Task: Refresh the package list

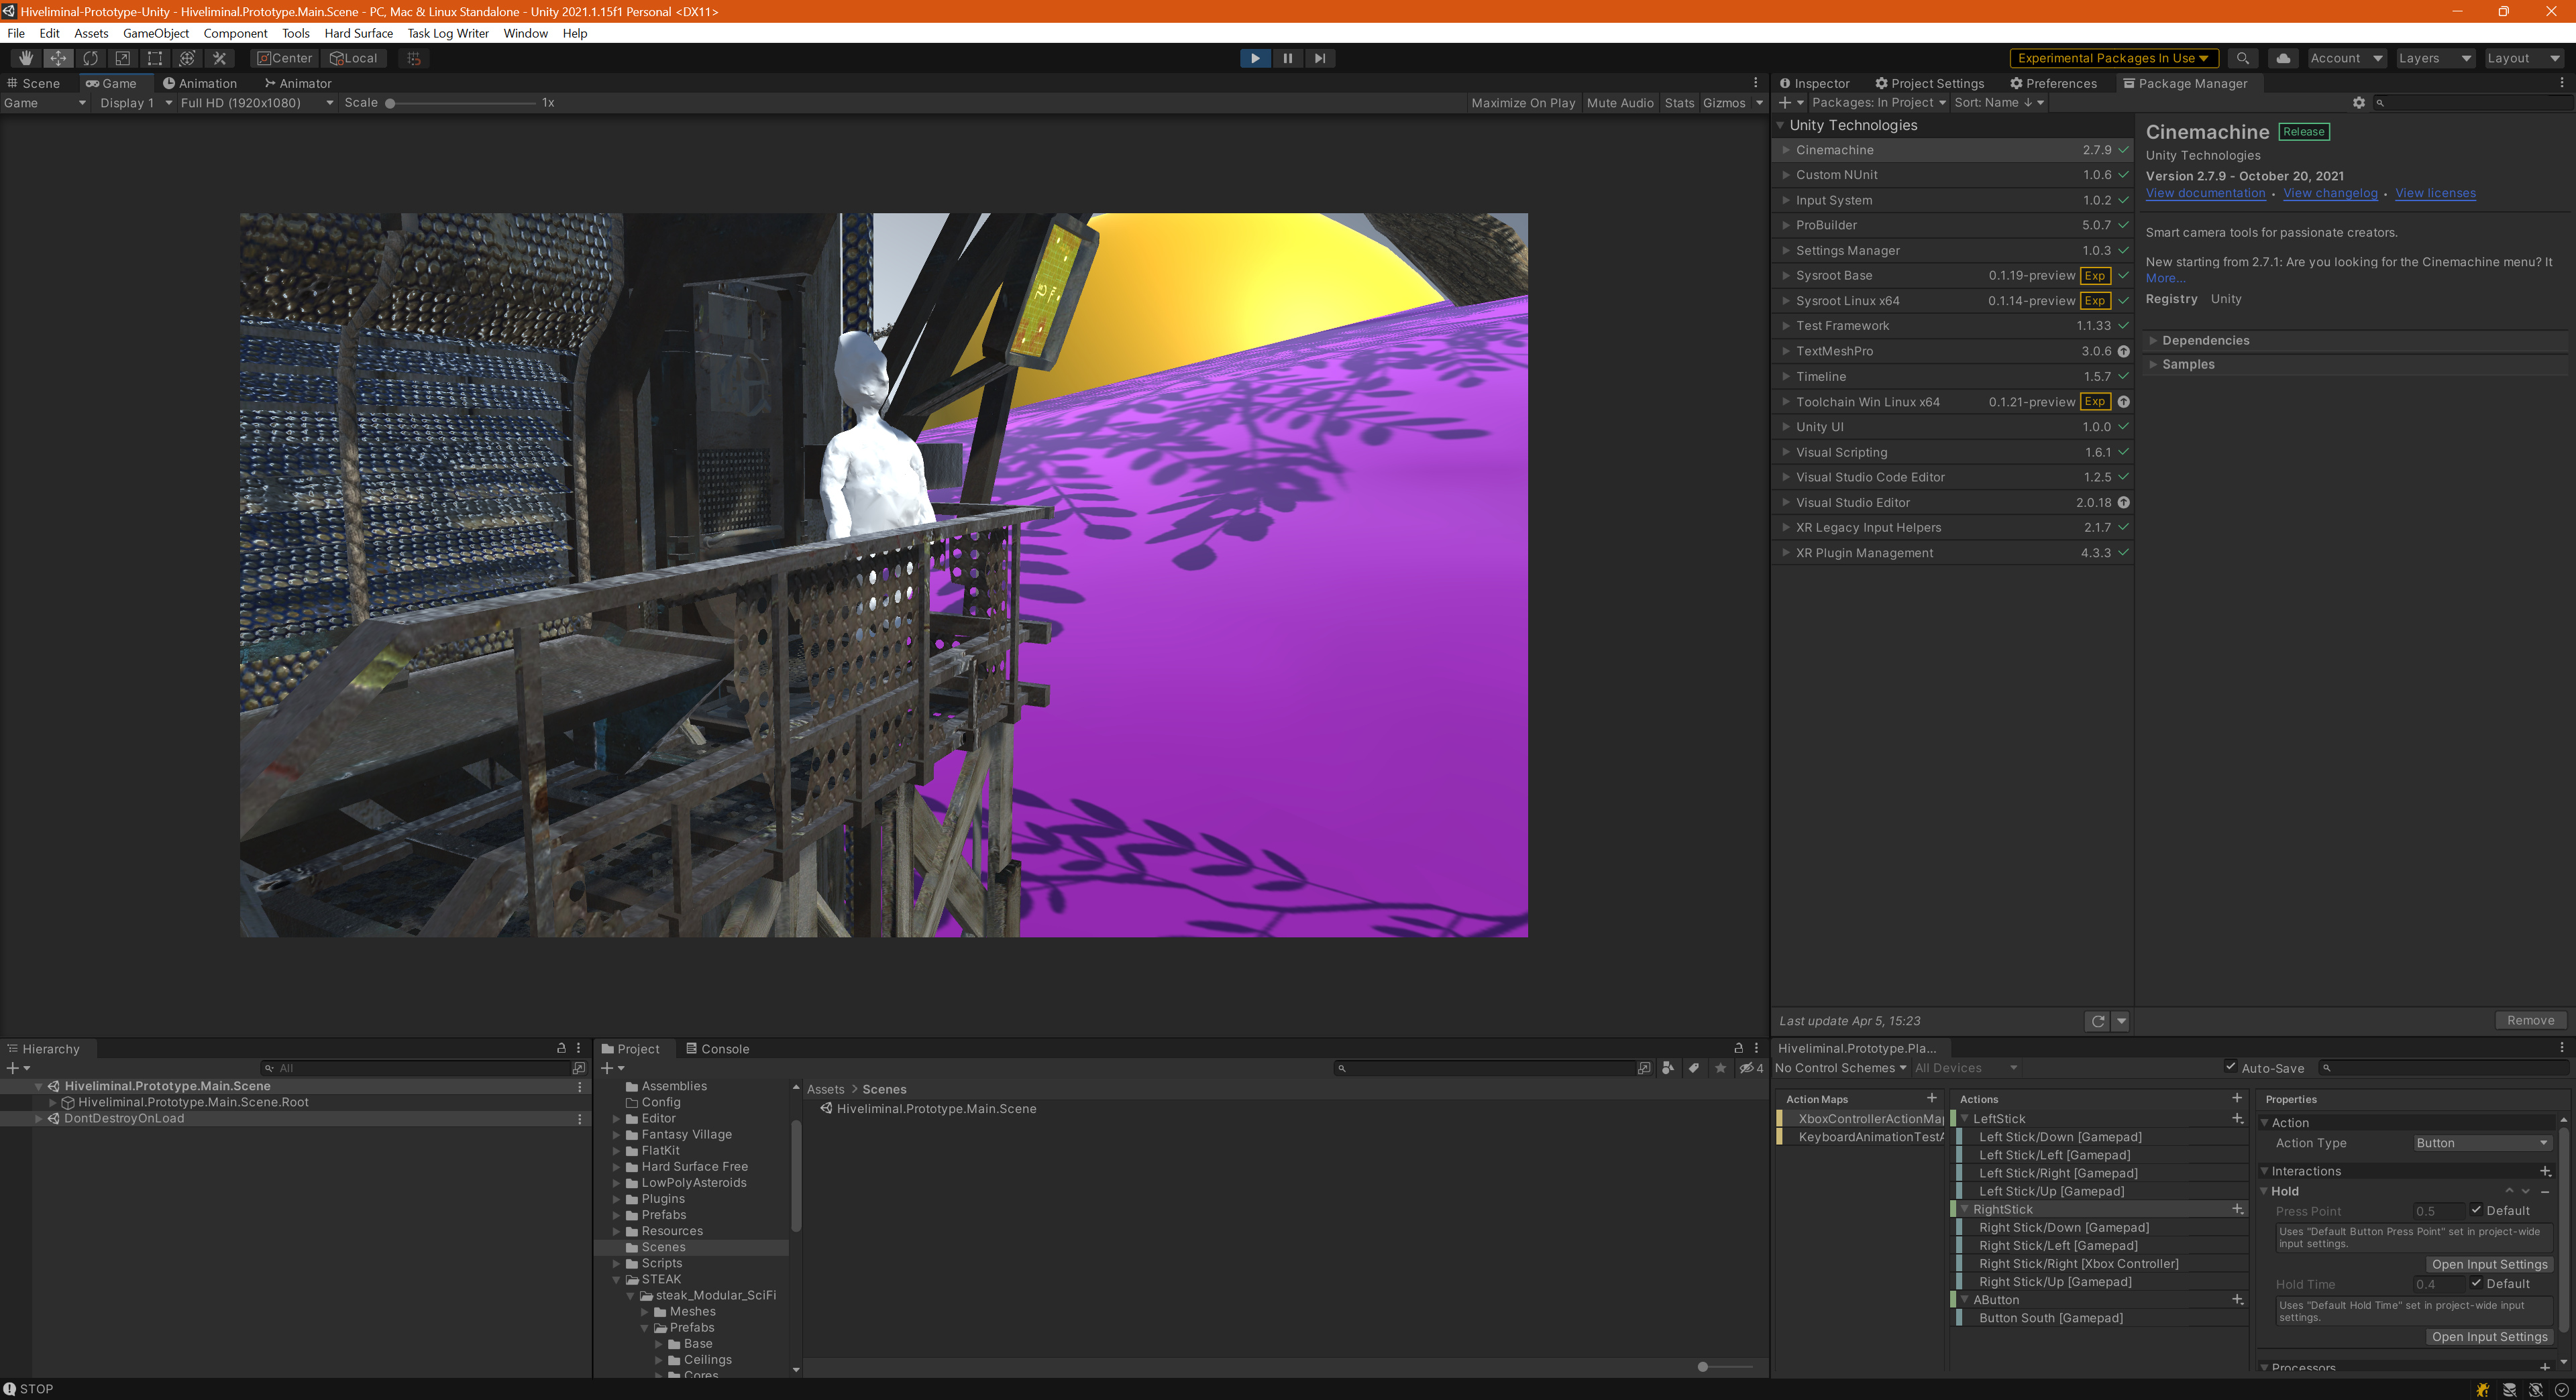Action: tap(2098, 1020)
